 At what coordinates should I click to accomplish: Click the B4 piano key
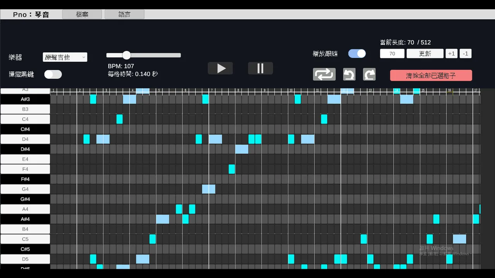(25, 229)
